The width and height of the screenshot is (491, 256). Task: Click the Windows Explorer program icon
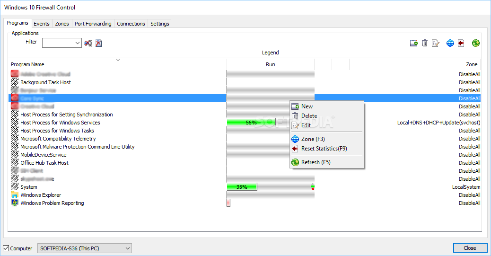[15, 195]
